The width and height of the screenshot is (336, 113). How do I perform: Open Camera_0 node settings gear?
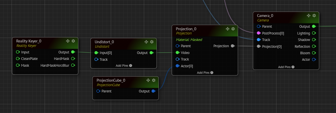point(314,16)
